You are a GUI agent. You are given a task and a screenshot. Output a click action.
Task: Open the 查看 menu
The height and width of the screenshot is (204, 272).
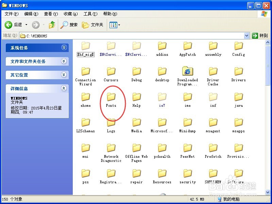click(x=50, y=14)
